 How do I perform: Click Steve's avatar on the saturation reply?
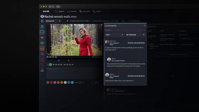(109, 59)
